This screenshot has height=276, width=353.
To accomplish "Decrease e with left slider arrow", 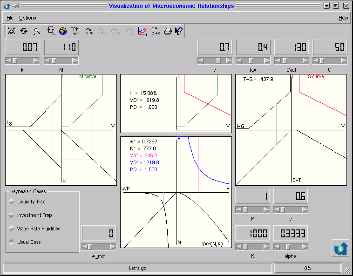I will pyautogui.click(x=277, y=210).
